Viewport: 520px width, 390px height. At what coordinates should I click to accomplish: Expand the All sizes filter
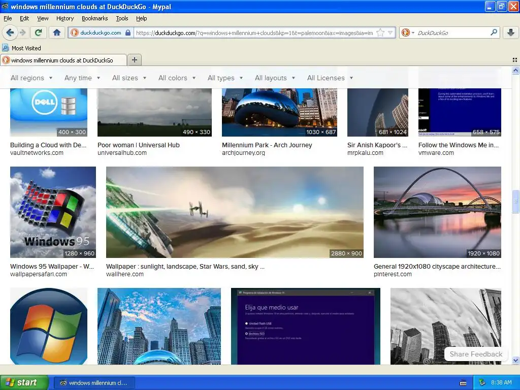(129, 78)
